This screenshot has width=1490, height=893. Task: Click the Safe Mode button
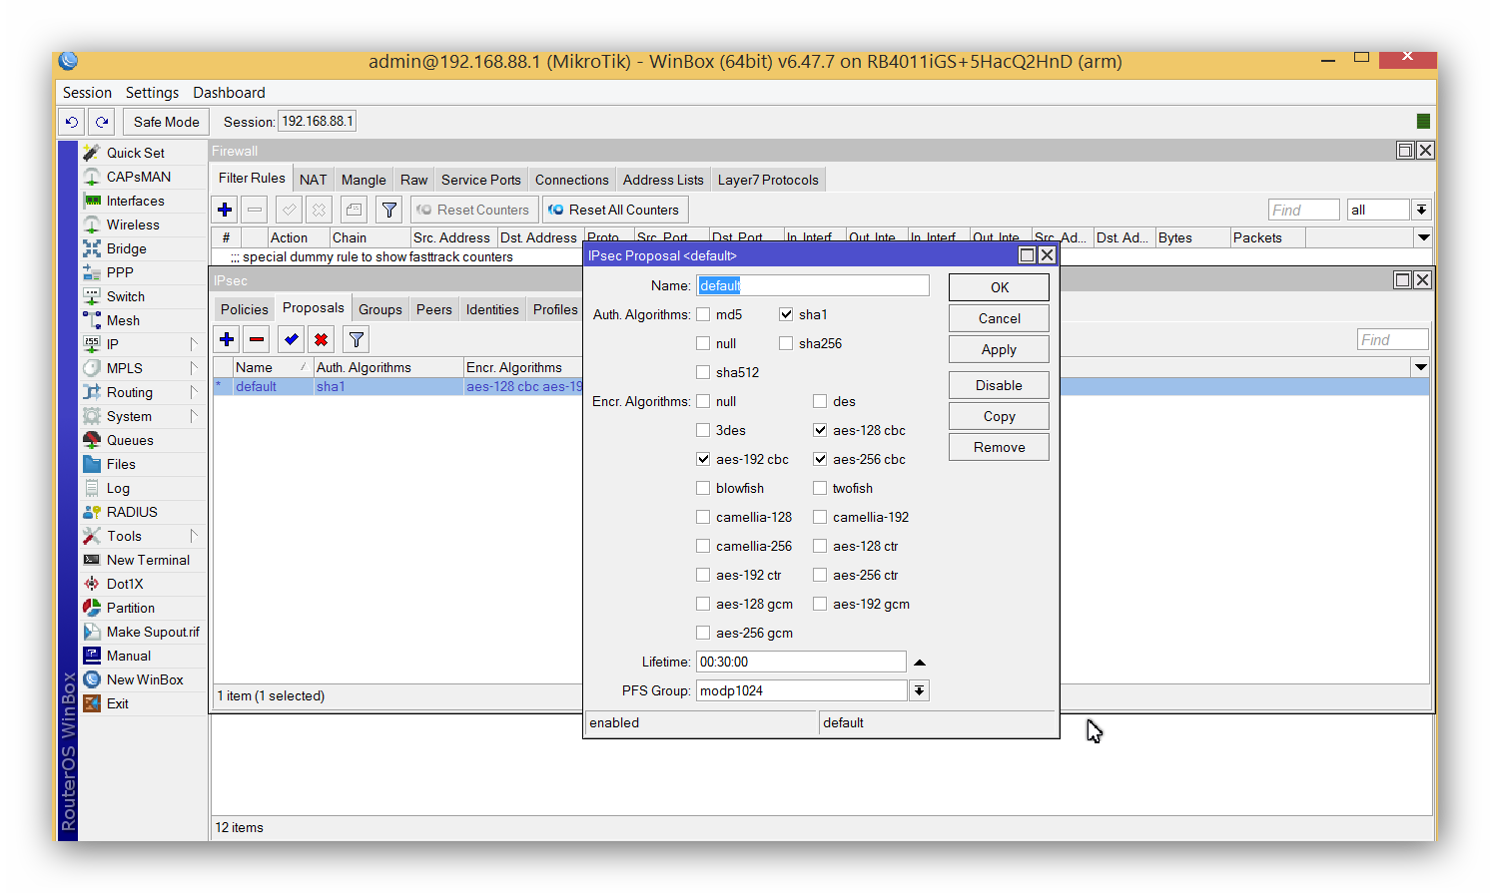click(x=167, y=122)
